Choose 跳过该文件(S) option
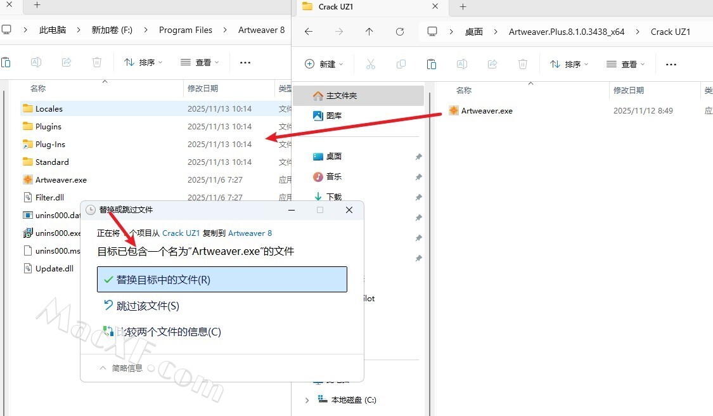The width and height of the screenshot is (713, 416). click(147, 306)
